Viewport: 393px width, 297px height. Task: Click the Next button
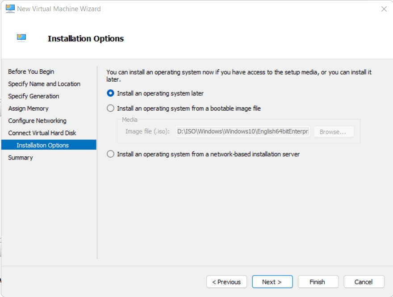272,281
